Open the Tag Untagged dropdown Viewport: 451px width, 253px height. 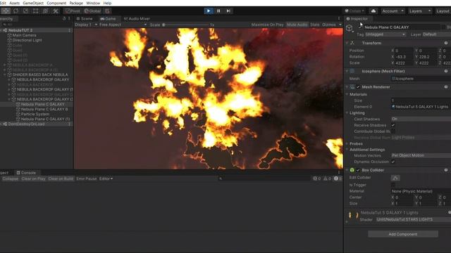385,34
